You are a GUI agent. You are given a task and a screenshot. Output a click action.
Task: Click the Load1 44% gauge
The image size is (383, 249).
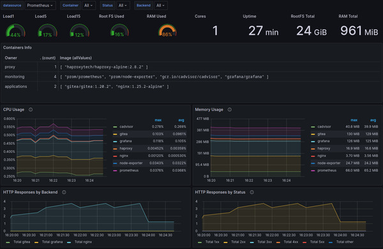(15, 31)
